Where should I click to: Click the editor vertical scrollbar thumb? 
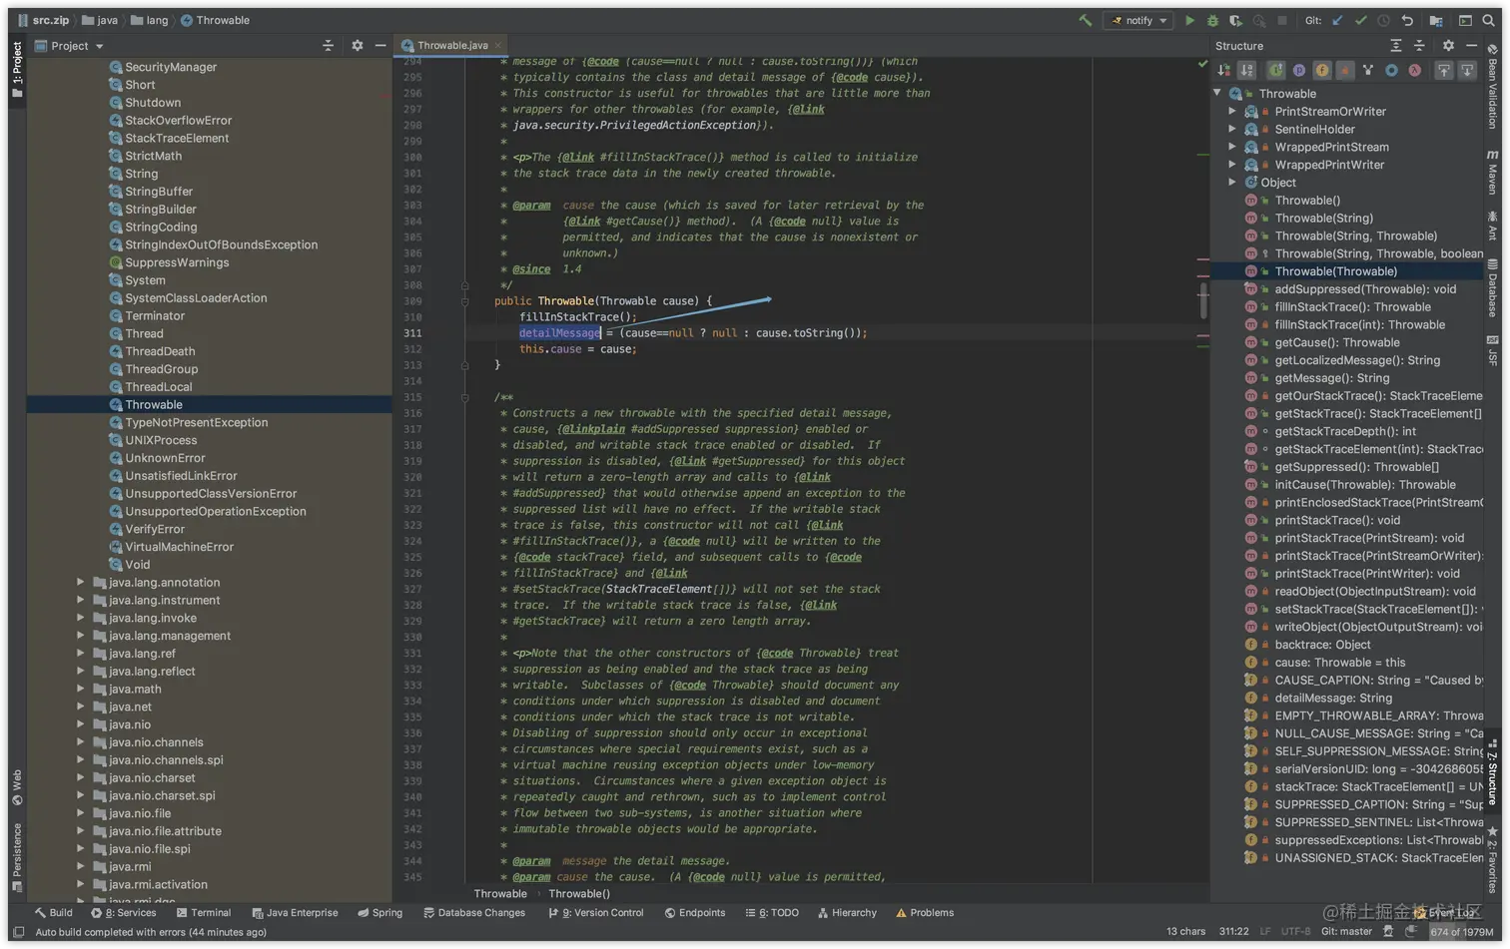pos(1203,299)
